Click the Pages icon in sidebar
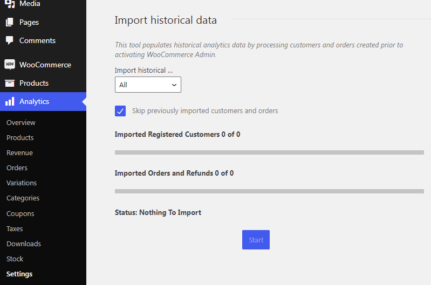 point(10,23)
